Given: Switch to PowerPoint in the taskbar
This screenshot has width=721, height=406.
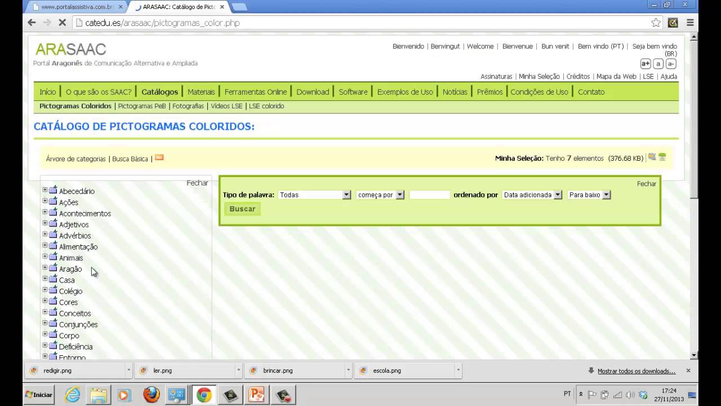Looking at the screenshot, I should point(257,395).
